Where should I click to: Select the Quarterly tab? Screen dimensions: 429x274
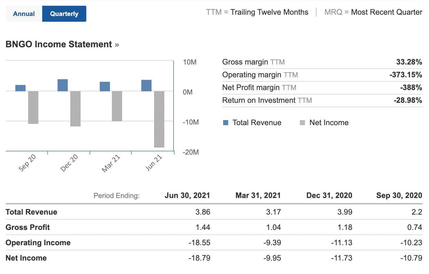click(x=64, y=14)
